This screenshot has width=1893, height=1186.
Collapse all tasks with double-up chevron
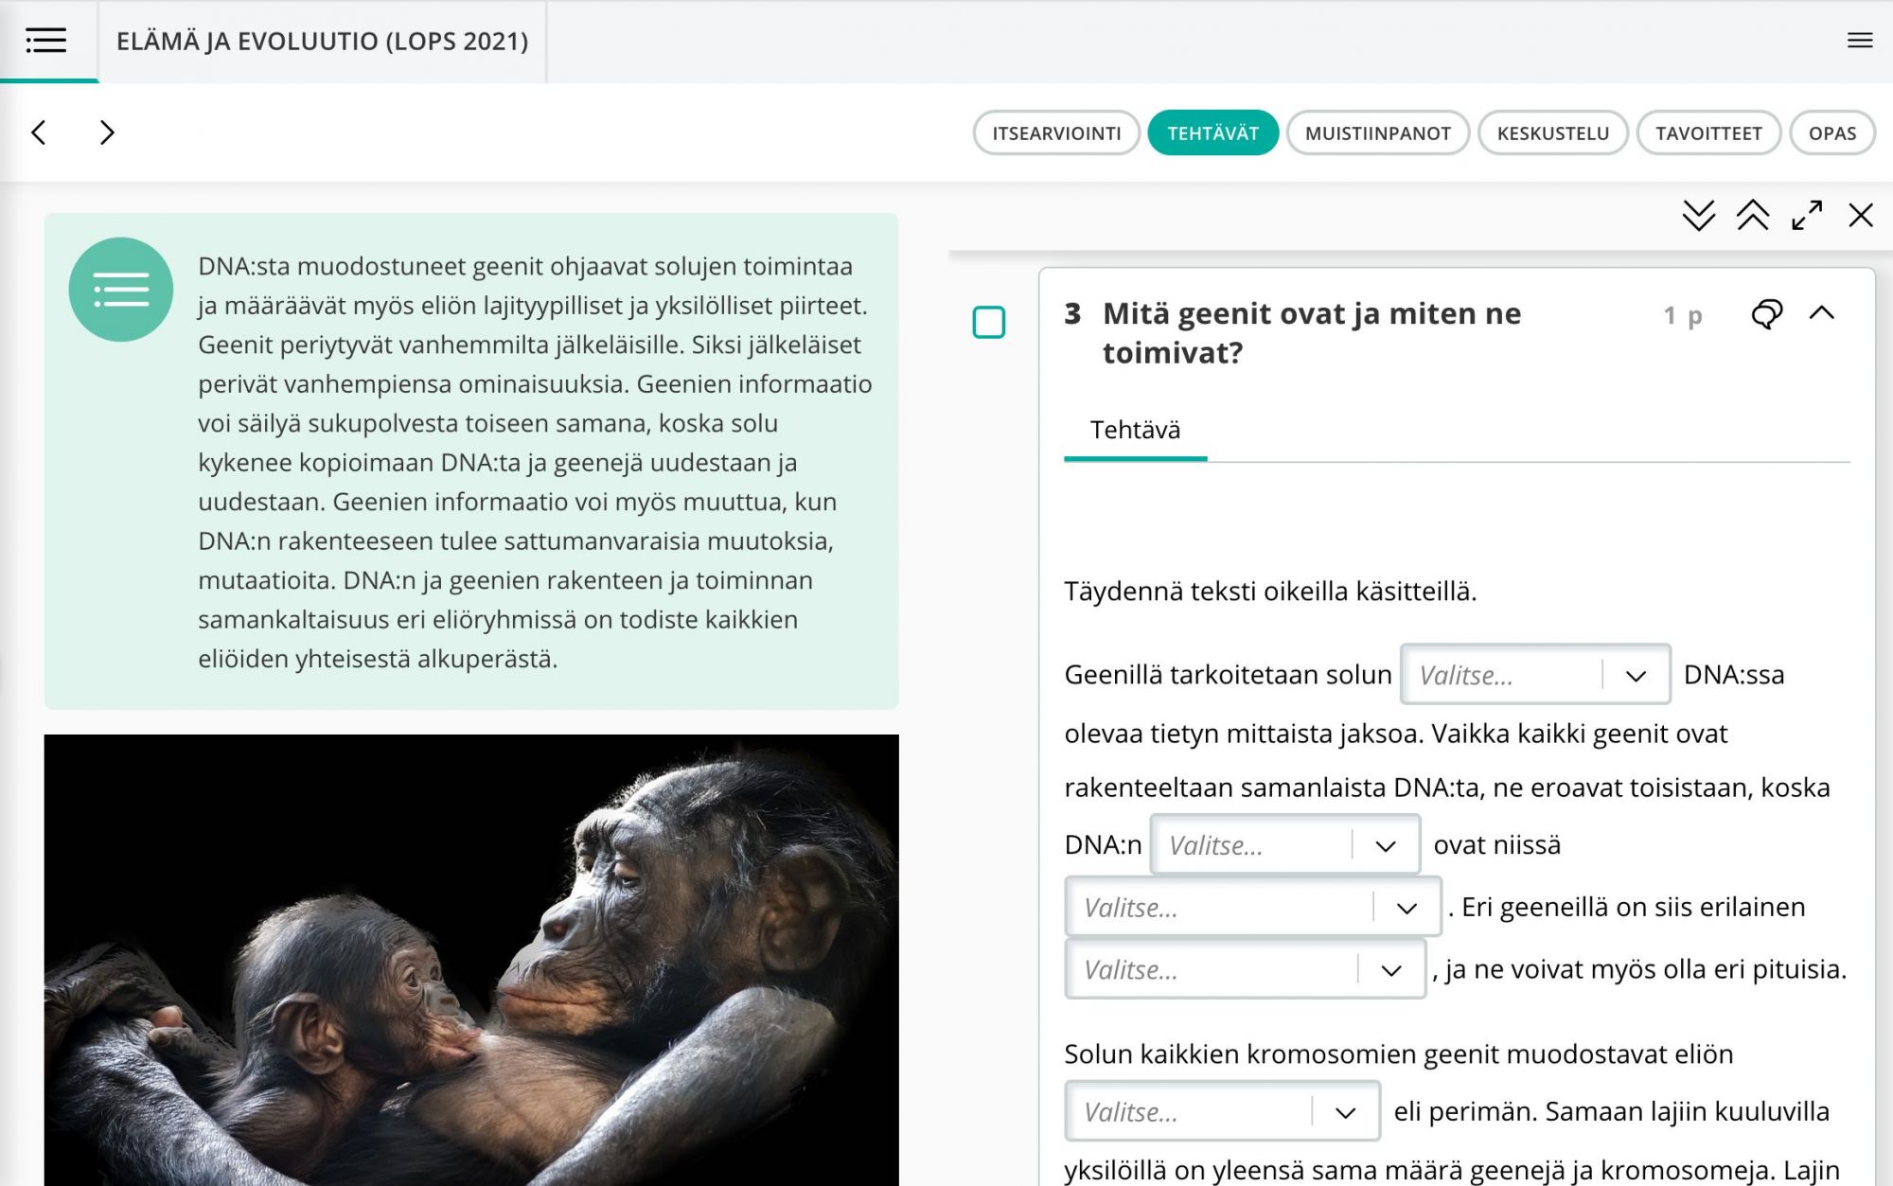click(1752, 216)
